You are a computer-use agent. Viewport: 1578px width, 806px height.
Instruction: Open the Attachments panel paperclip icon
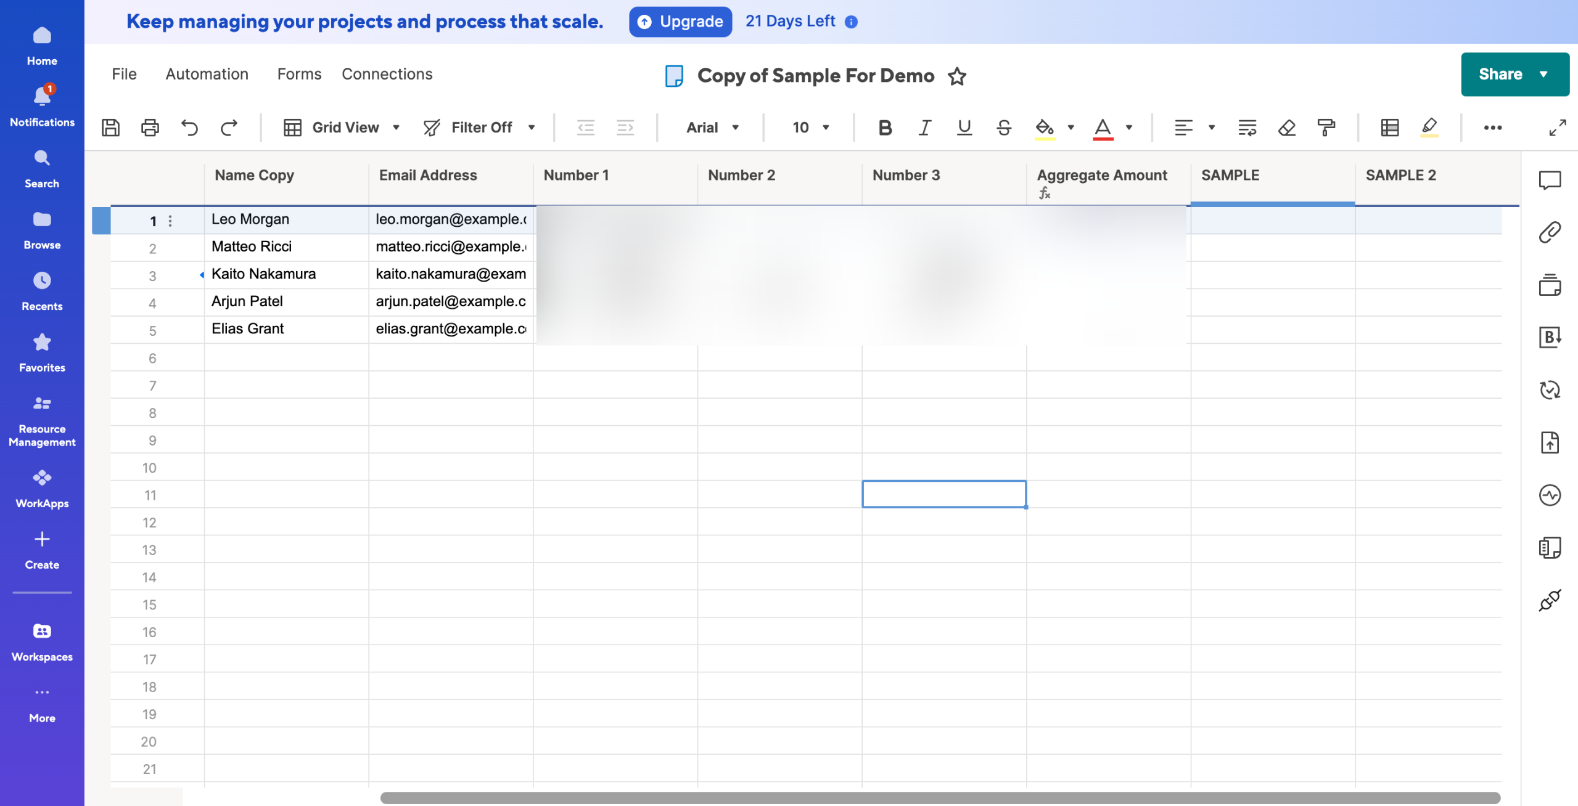1549,232
